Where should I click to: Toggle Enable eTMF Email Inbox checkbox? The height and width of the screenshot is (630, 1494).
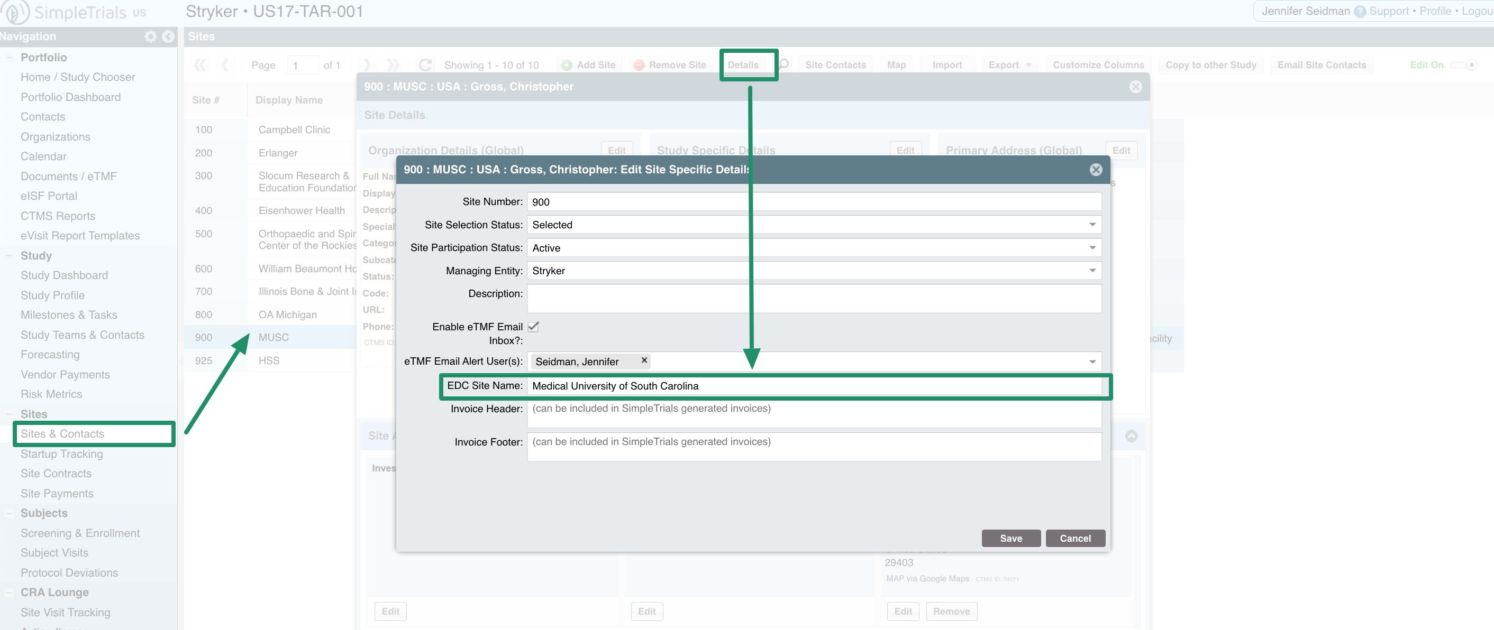(535, 327)
